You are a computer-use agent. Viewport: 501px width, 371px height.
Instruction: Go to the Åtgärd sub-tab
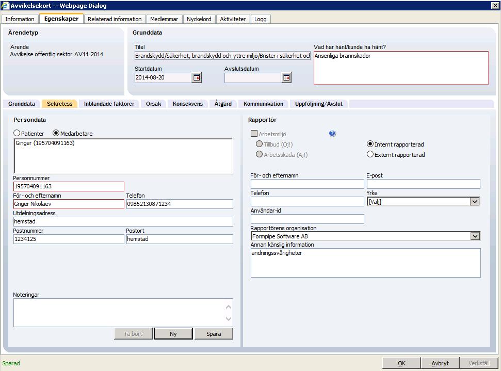[x=223, y=104]
